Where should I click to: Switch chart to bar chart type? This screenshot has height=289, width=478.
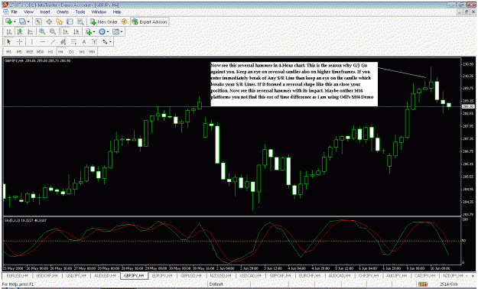9,31
